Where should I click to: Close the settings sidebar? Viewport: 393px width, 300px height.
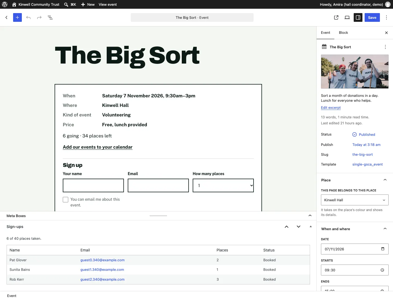click(386, 33)
